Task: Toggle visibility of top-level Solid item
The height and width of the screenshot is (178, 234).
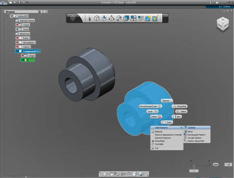Action: pos(17,29)
